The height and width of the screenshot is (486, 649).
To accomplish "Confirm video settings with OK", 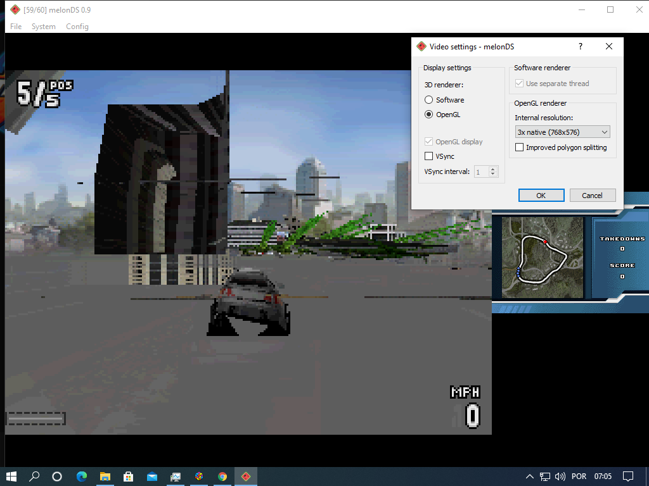I will click(541, 195).
